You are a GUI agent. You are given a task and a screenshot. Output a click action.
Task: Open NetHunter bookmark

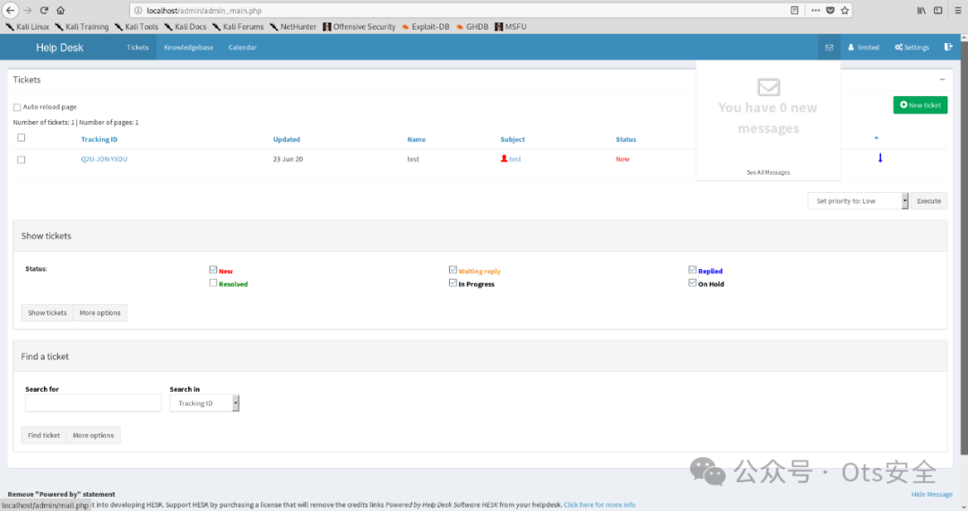point(293,27)
